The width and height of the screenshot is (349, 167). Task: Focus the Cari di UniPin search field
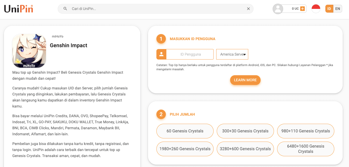click(157, 9)
